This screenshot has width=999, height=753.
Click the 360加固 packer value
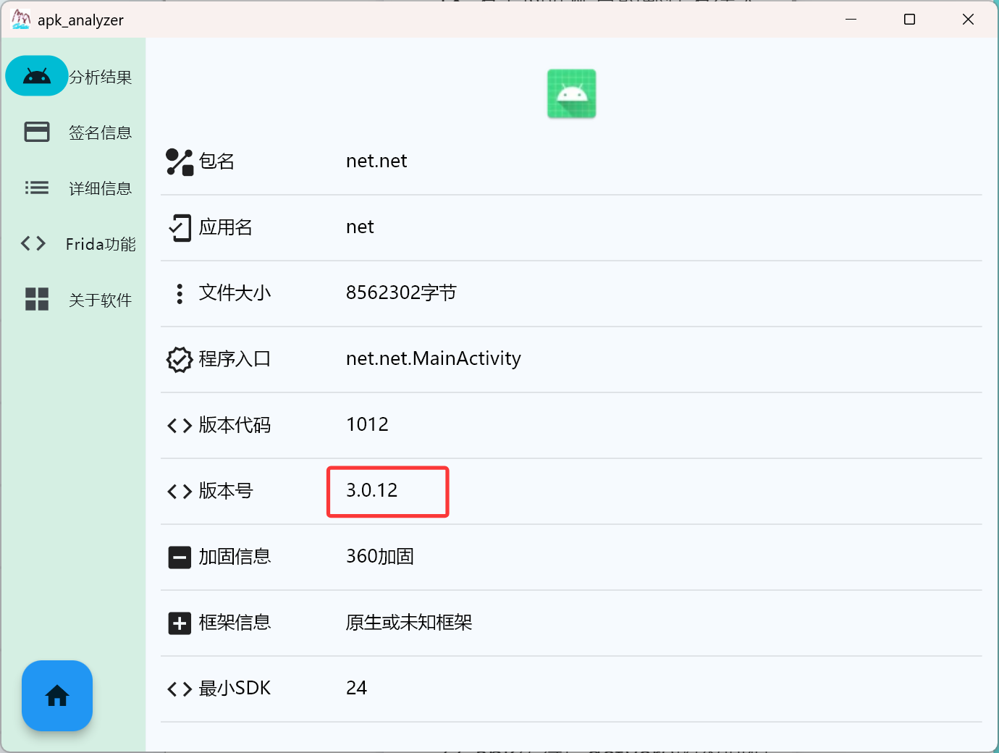coord(380,556)
